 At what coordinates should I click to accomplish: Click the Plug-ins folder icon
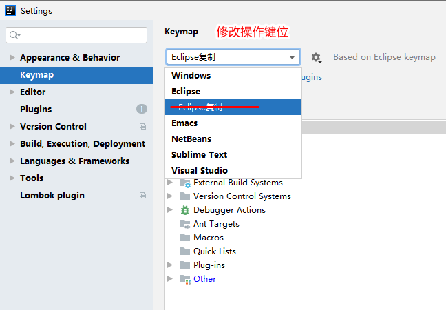click(x=185, y=265)
